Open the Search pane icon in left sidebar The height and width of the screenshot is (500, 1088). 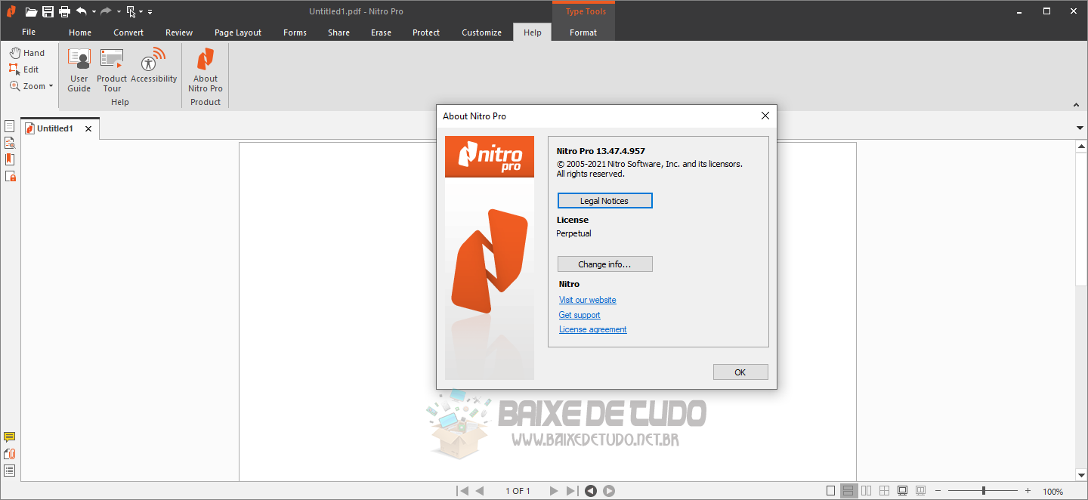[10, 142]
